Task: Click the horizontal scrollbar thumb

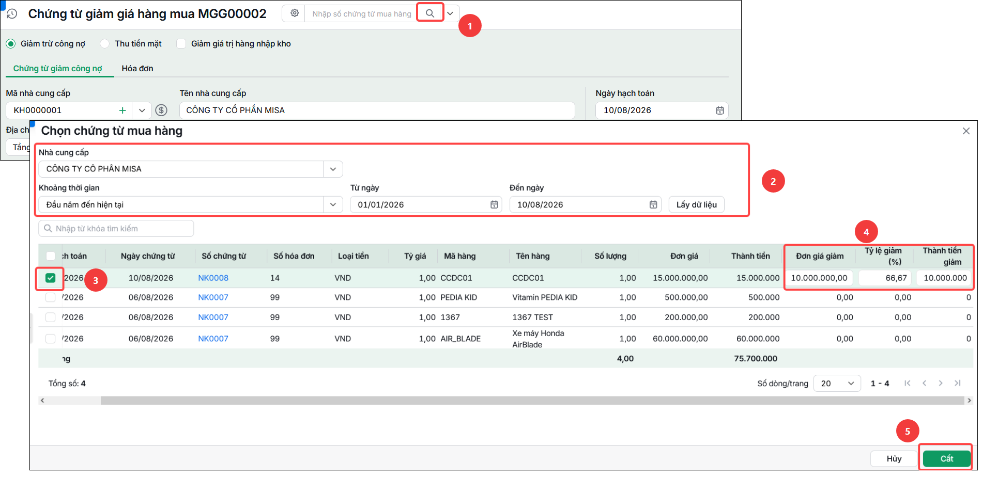Action: click(x=532, y=401)
